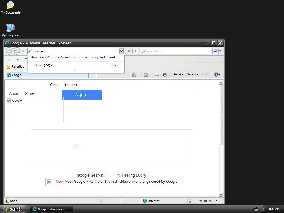Viewport: 284px width, 213px height.
Task: Click the Read Mail envelope icon
Action: 157,74
